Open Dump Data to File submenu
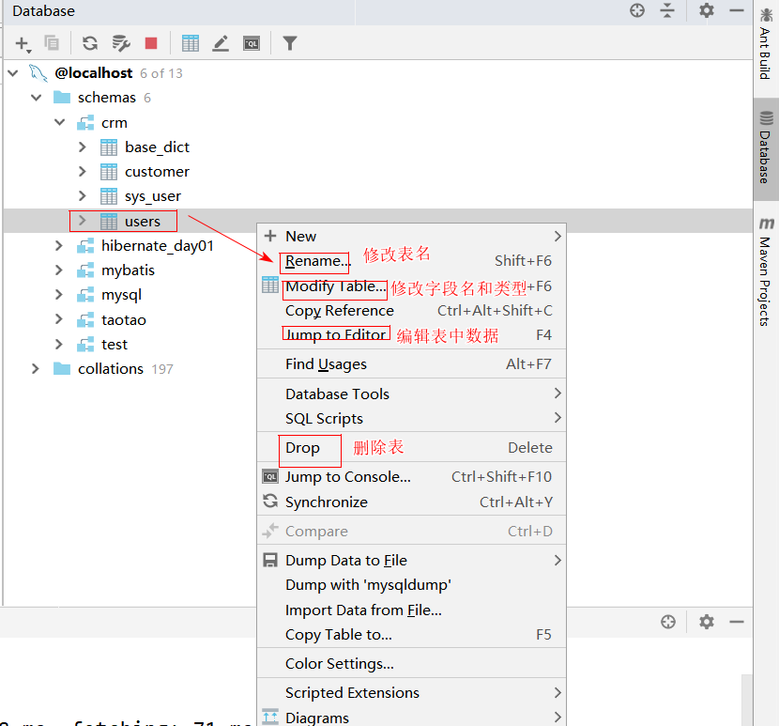Viewport: 779px width, 726px height. (x=411, y=561)
